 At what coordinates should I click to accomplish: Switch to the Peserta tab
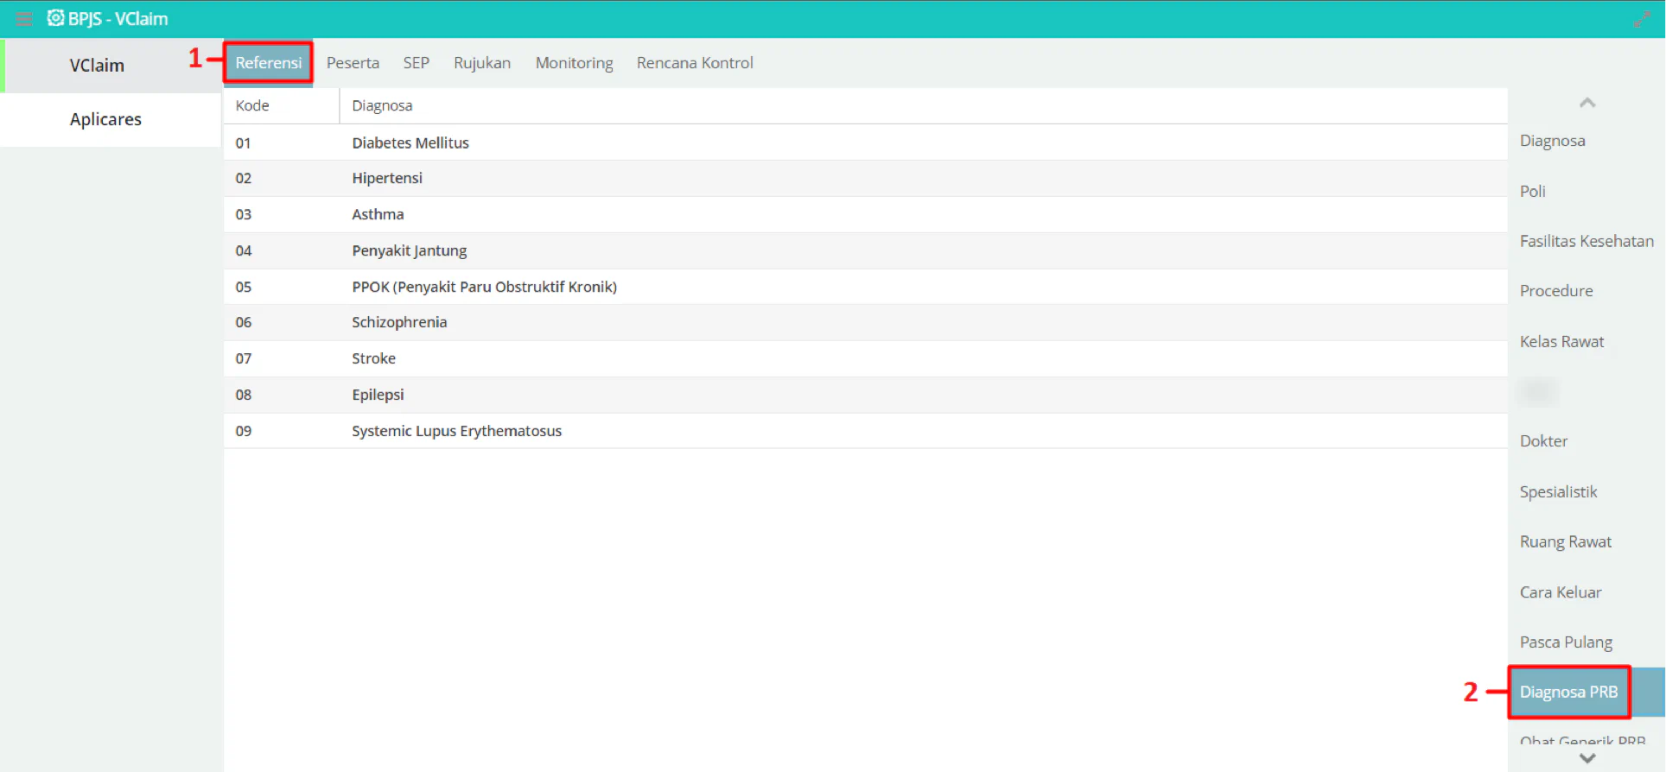[x=353, y=63]
